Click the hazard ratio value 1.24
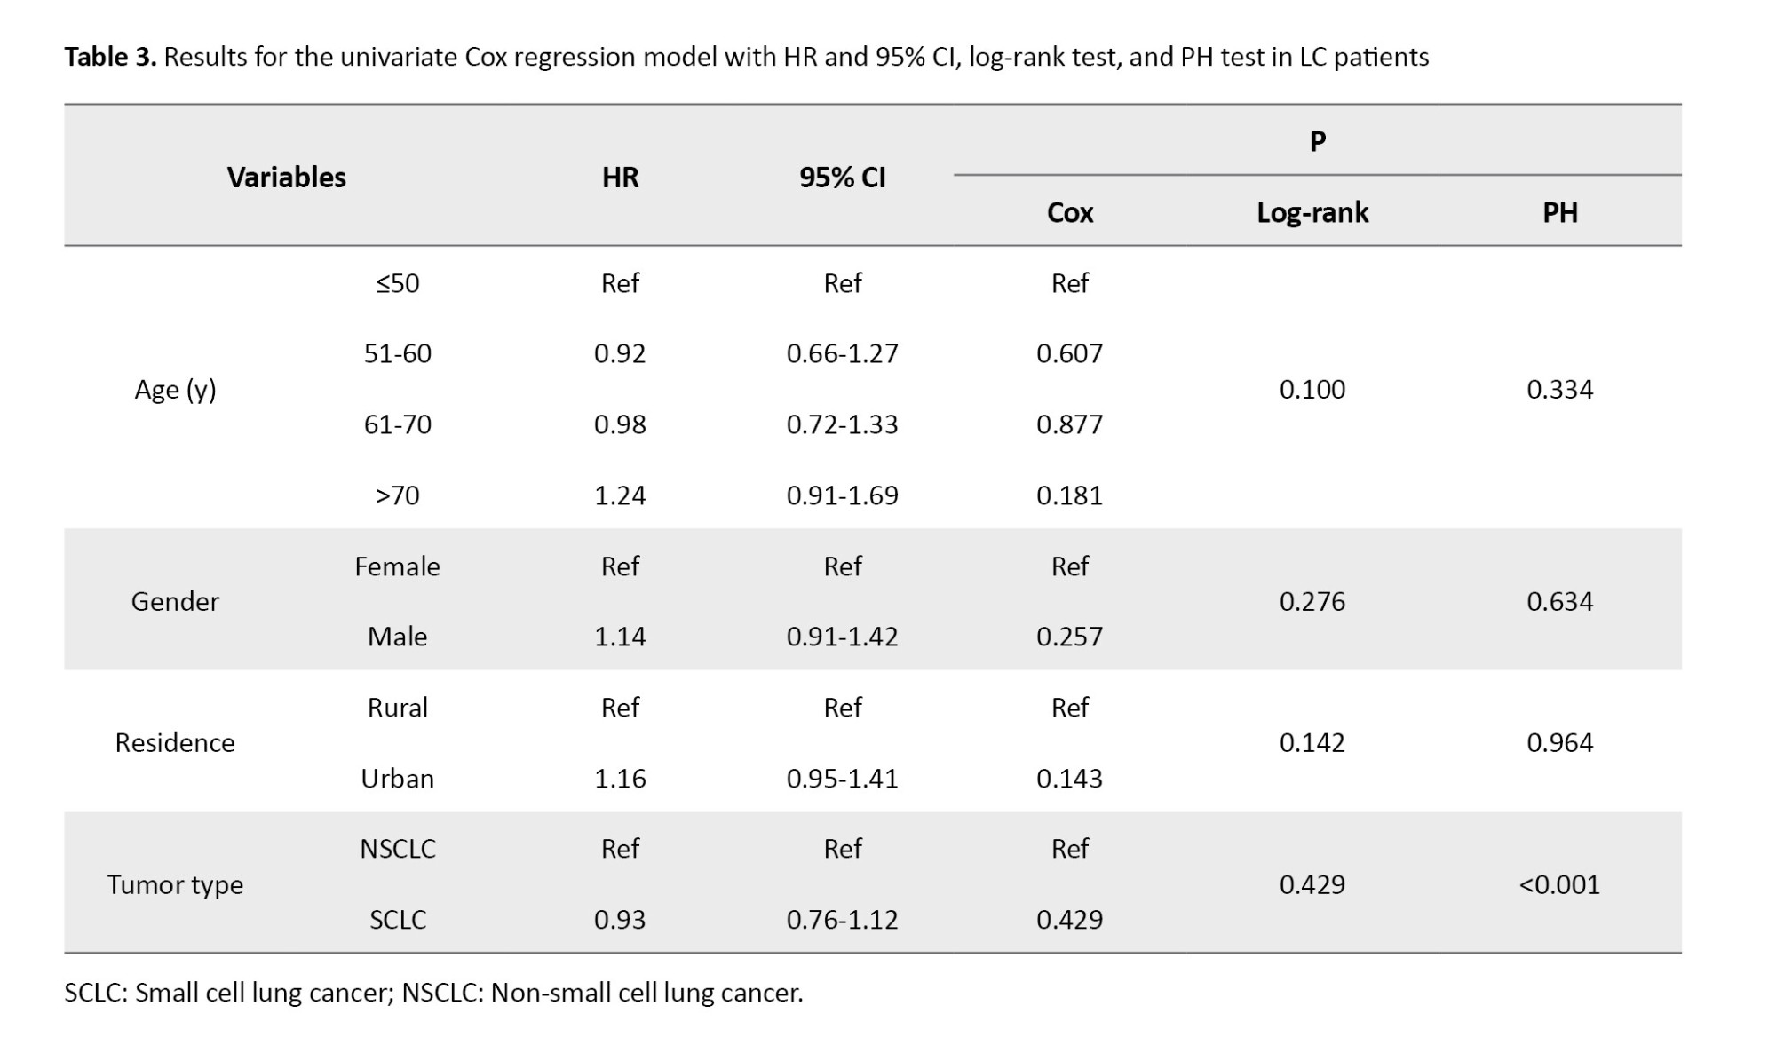This screenshot has width=1776, height=1053. click(620, 495)
